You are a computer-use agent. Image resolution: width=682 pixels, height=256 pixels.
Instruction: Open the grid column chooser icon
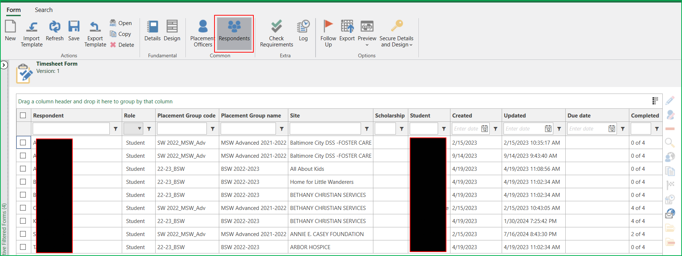pos(655,100)
